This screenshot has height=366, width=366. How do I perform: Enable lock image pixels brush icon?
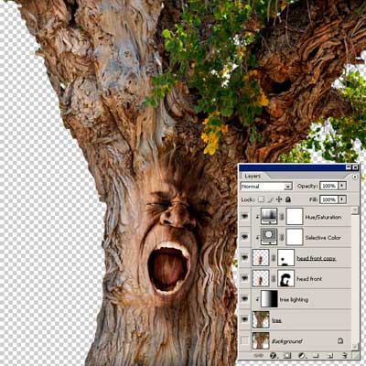tap(270, 199)
